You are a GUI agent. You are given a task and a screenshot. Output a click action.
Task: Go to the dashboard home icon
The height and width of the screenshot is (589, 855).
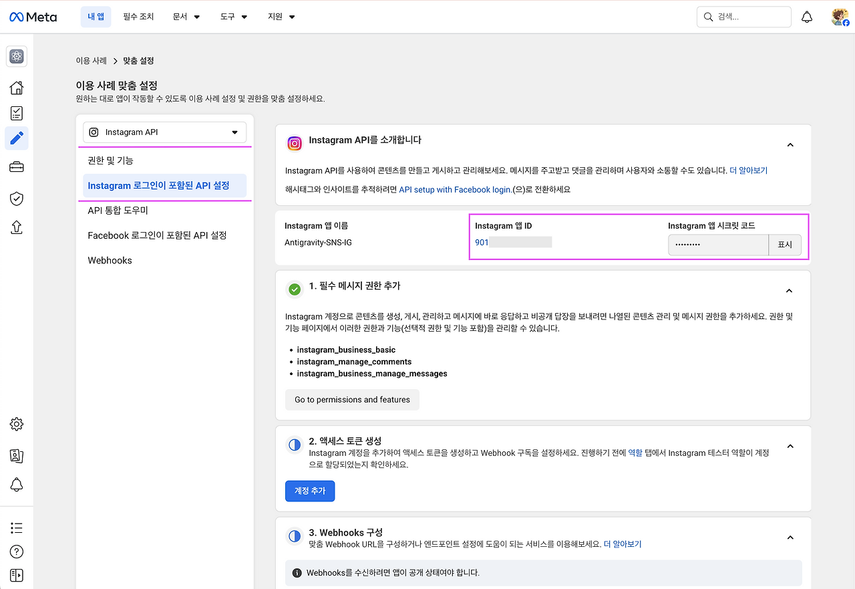click(17, 88)
